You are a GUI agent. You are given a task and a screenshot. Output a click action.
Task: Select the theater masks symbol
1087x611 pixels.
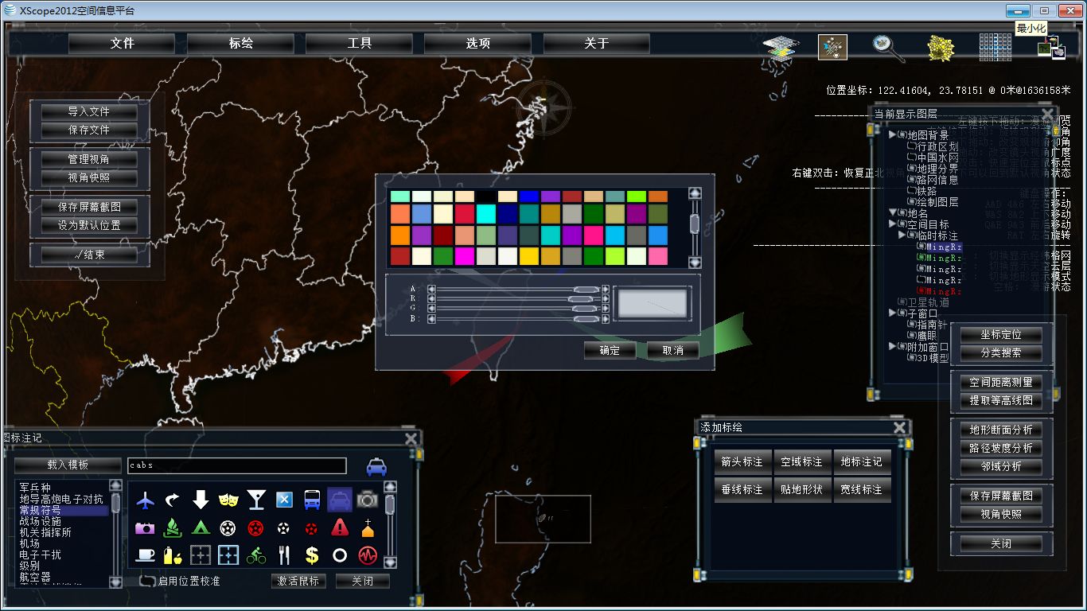tap(228, 500)
